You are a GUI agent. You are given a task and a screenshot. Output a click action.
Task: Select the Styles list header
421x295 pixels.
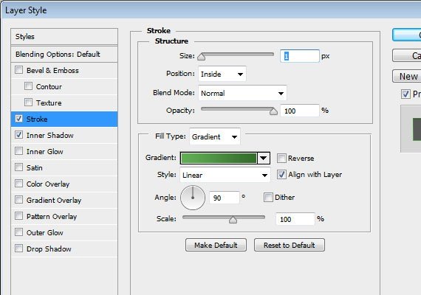coord(64,37)
